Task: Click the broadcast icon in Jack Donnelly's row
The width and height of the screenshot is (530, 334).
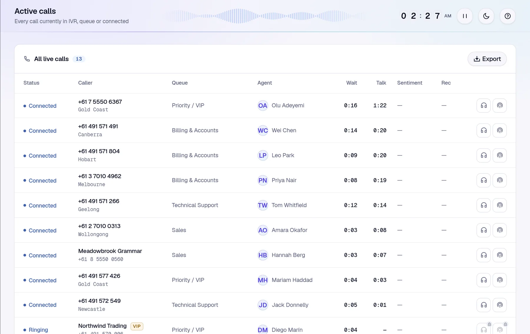Action: coord(500,305)
